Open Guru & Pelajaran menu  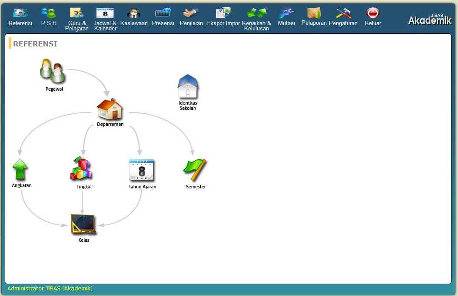point(77,19)
